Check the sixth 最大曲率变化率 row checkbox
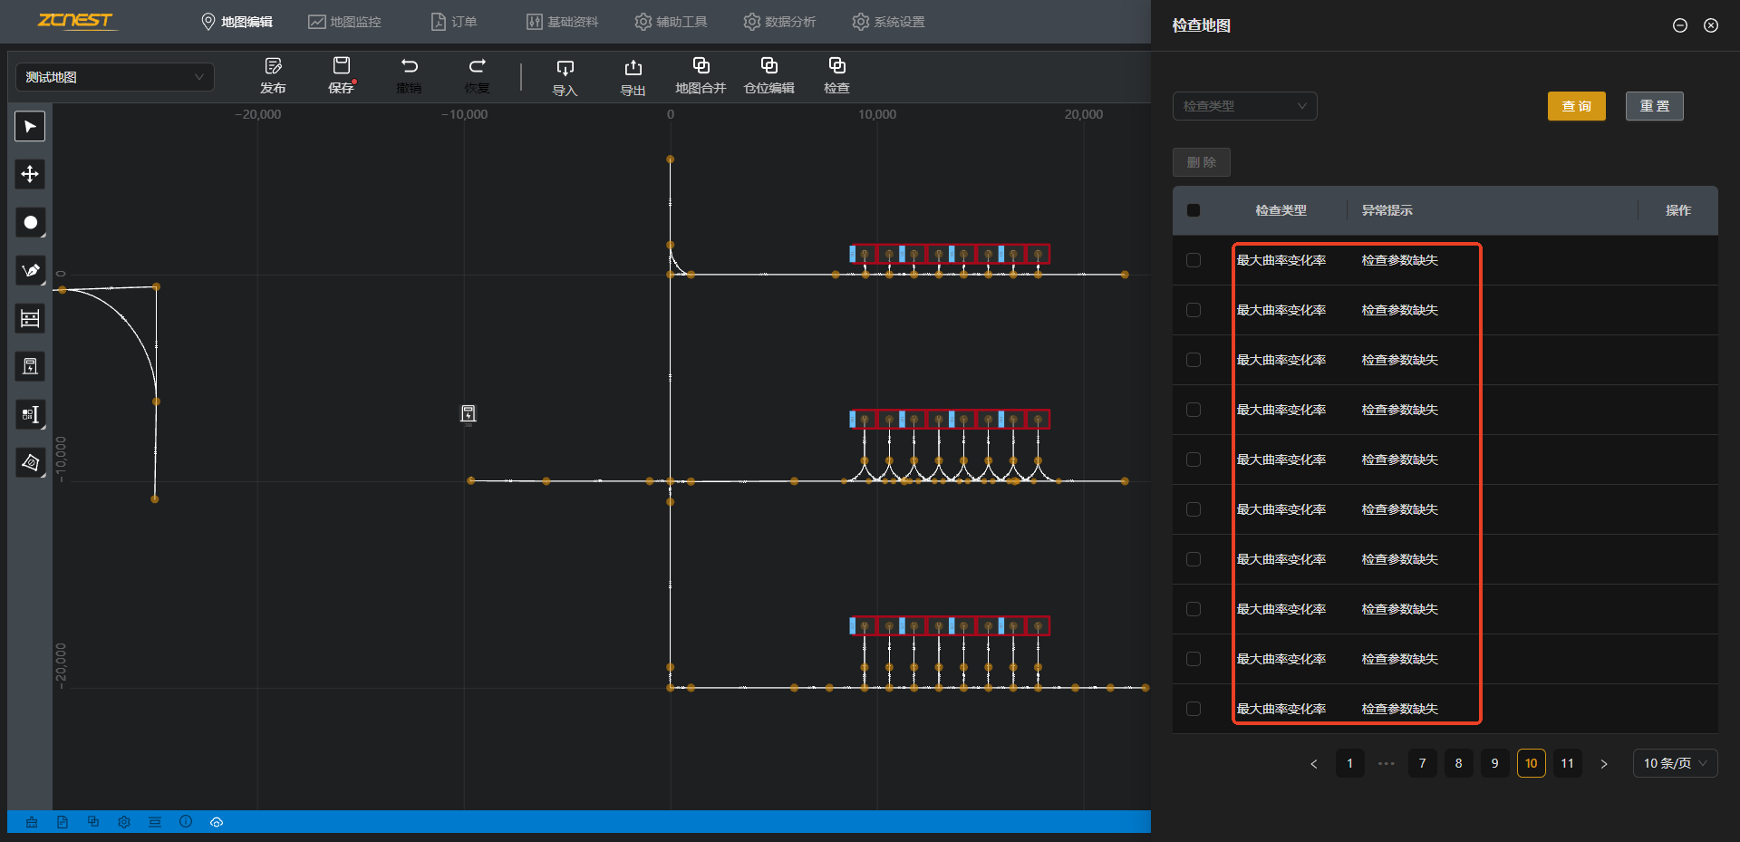The image size is (1740, 842). (x=1194, y=509)
